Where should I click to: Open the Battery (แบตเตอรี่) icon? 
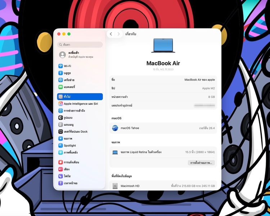click(x=60, y=87)
